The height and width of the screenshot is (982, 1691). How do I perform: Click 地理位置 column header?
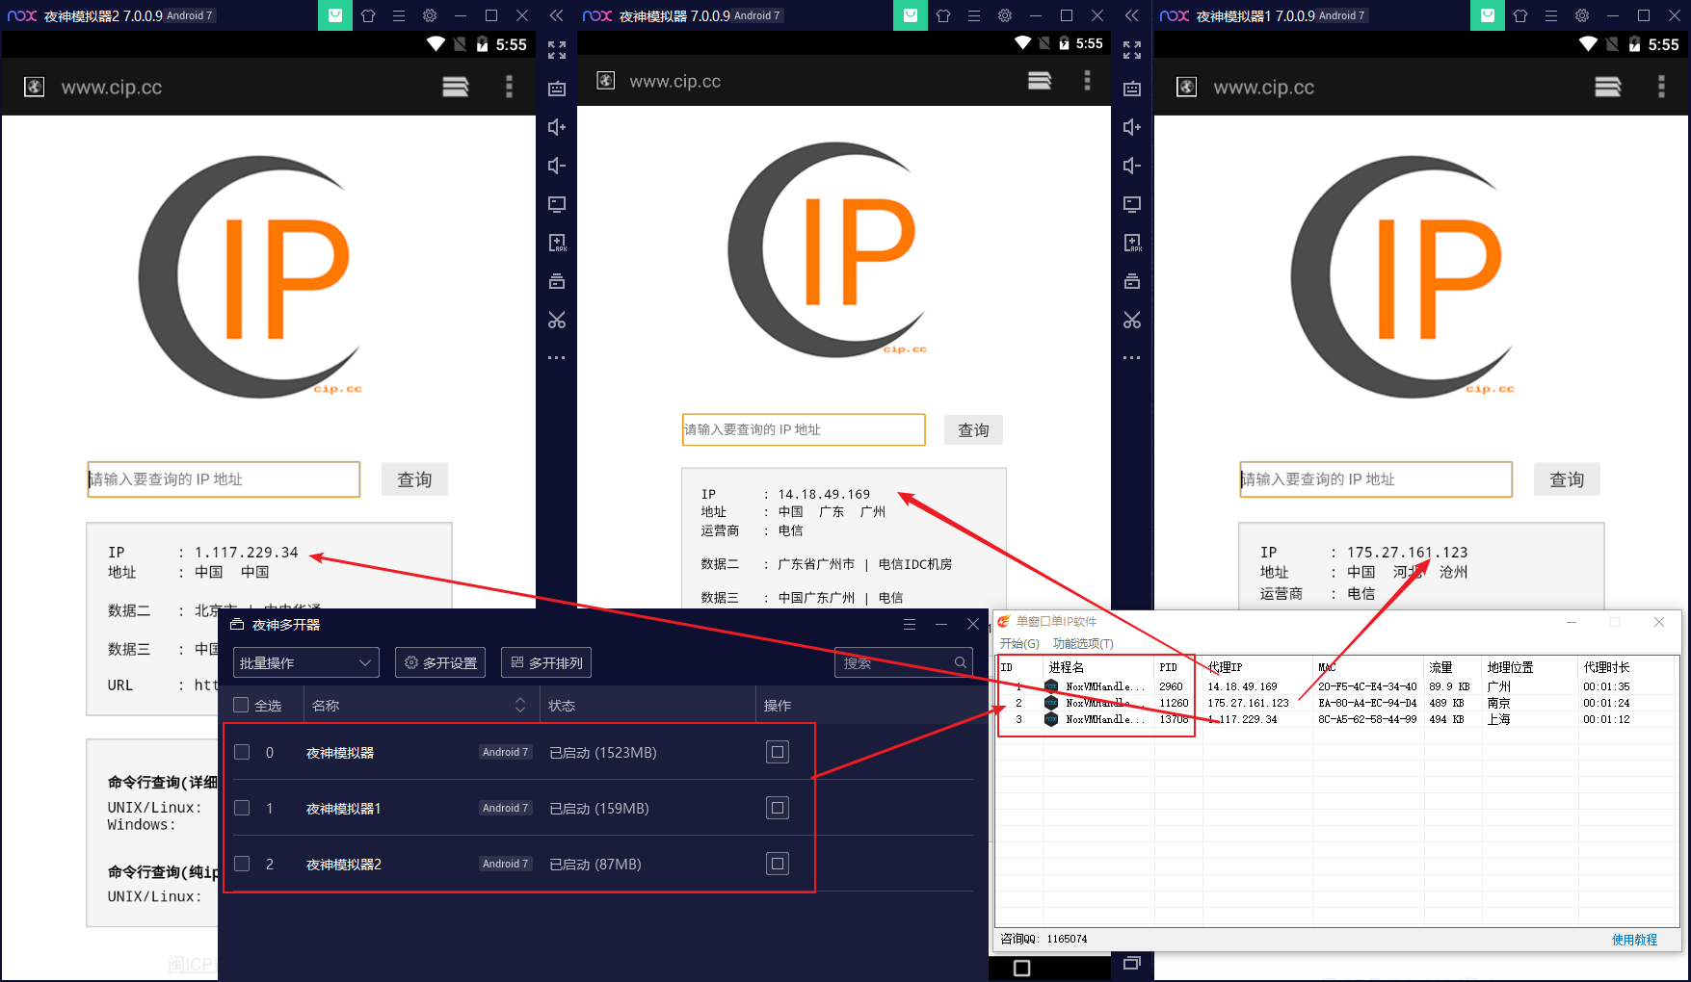coord(1530,667)
